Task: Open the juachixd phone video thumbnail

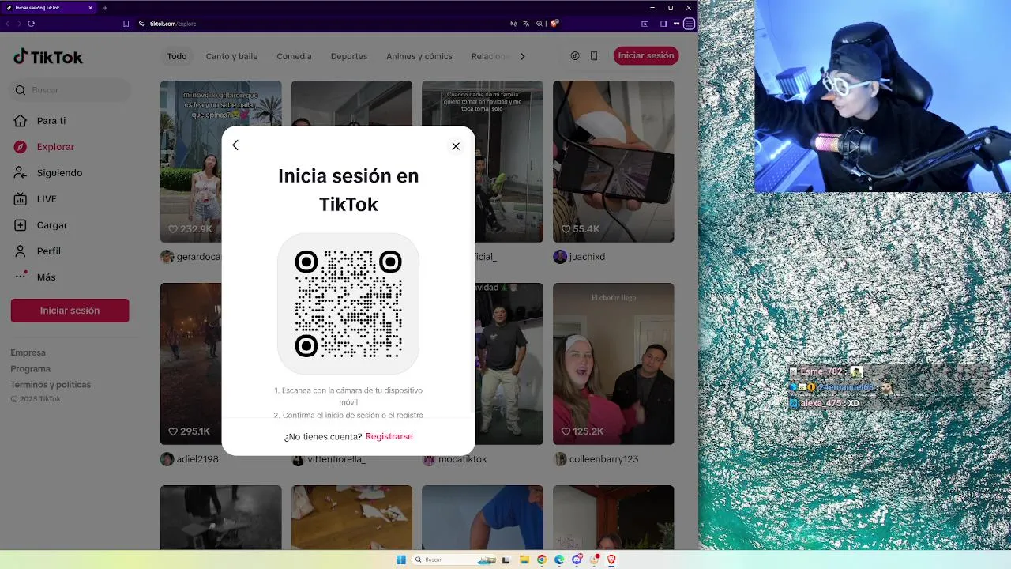Action: [x=613, y=161]
